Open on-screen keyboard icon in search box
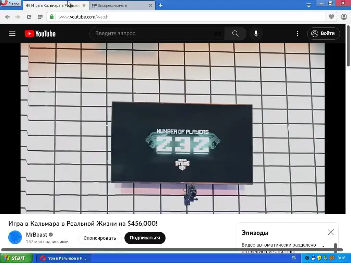The image size is (351, 263). [218, 34]
